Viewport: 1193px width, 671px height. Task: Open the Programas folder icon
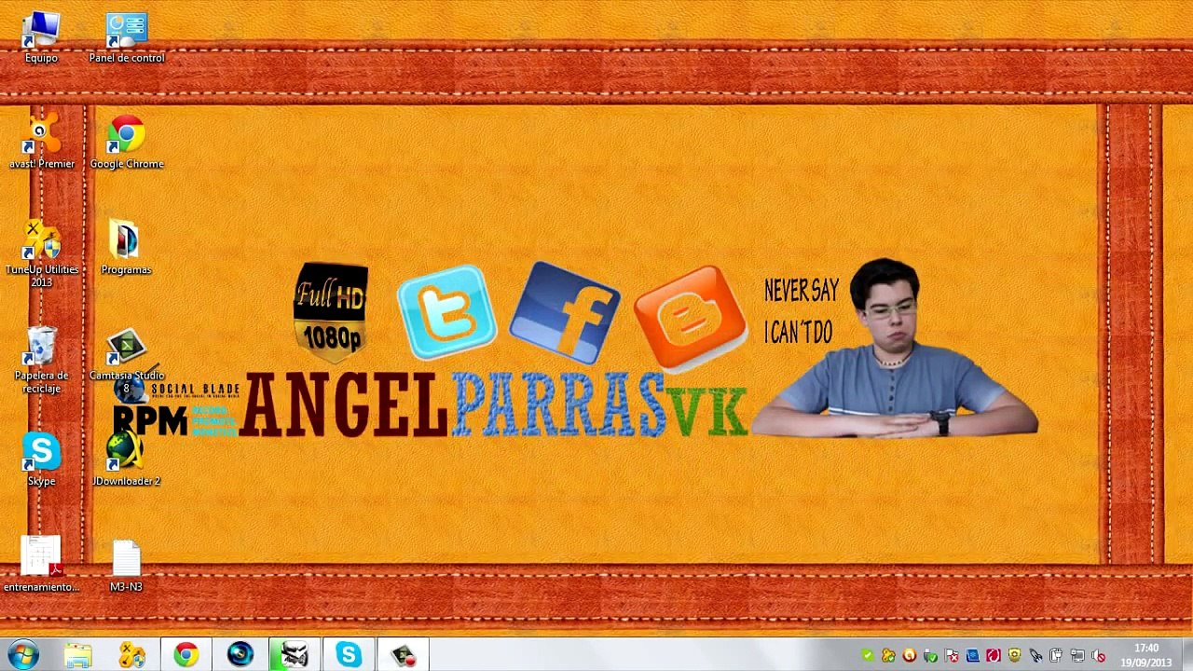point(126,249)
